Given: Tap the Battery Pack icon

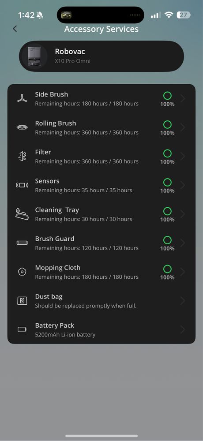Looking at the screenshot, I should tap(22, 329).
